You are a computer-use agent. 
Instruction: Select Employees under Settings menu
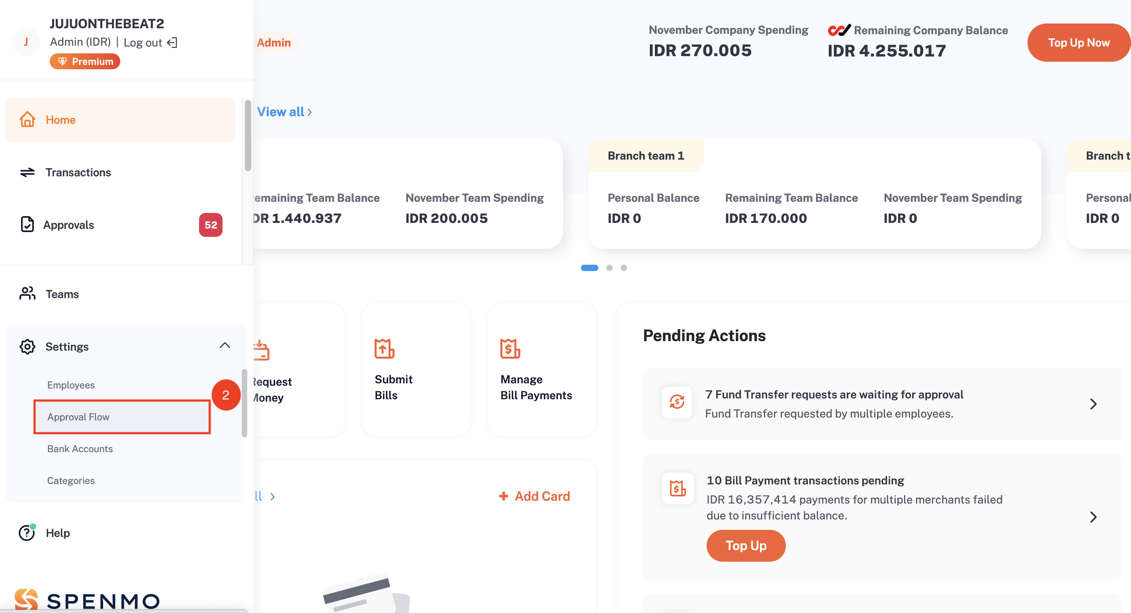click(x=71, y=384)
